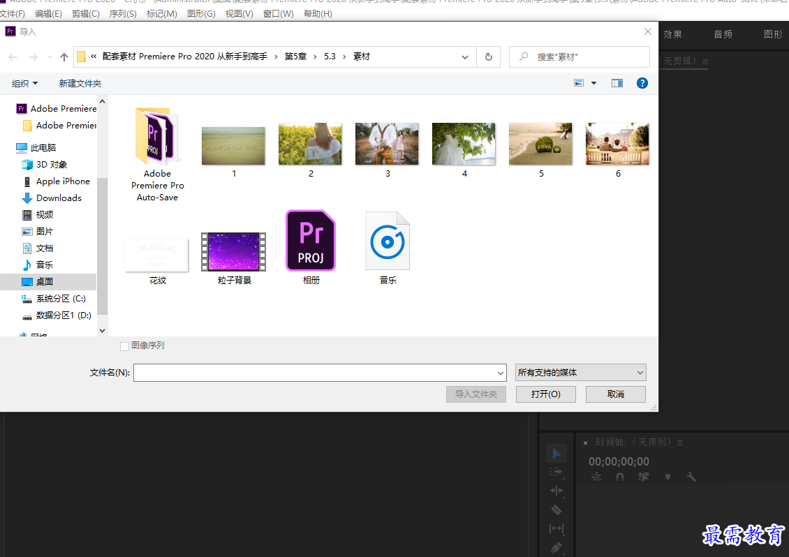Select the Selection tool arrow in Premiere toolbar
789x557 pixels.
pos(556,454)
